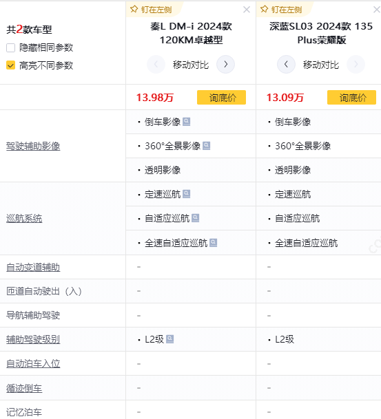Open the 自动变道辅助 parameter link
The height and width of the screenshot is (419, 381).
pos(33,267)
